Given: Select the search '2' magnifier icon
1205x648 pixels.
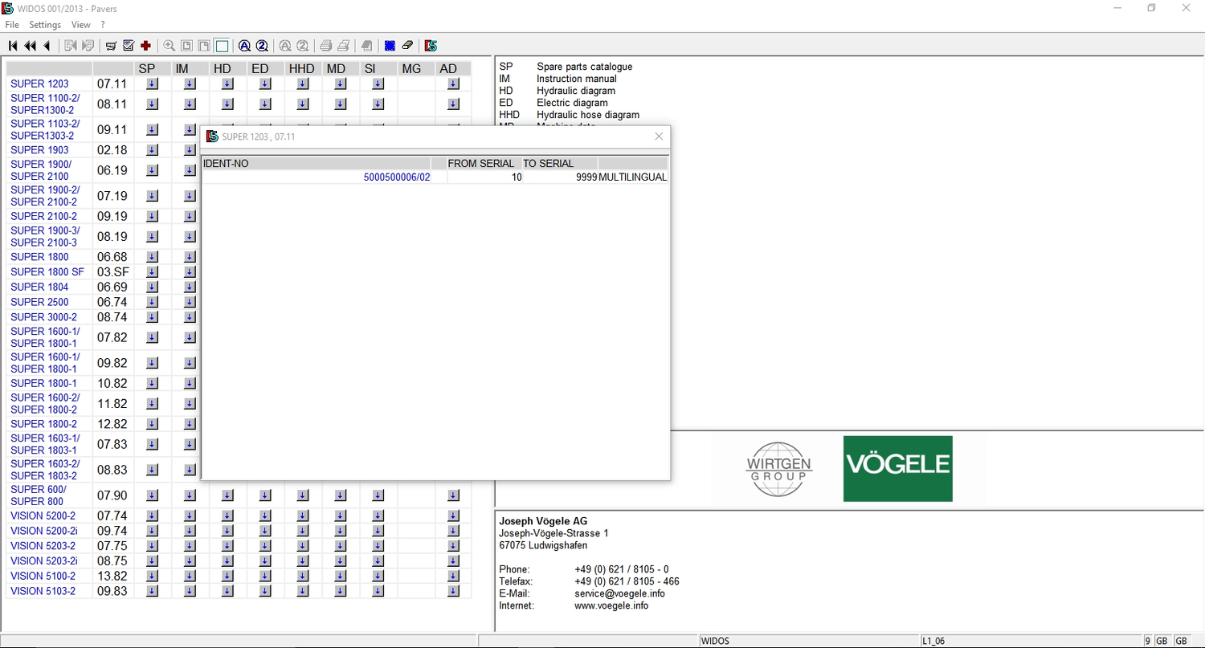Looking at the screenshot, I should [261, 46].
